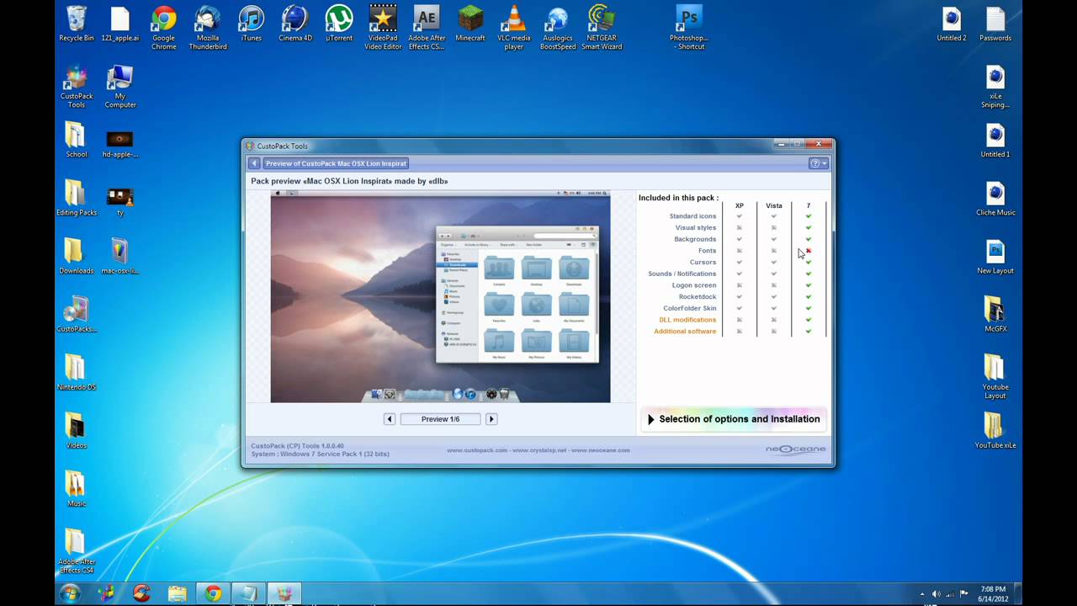Go back using the CustoPack left-arrow button
1077x606 pixels.
[254, 163]
